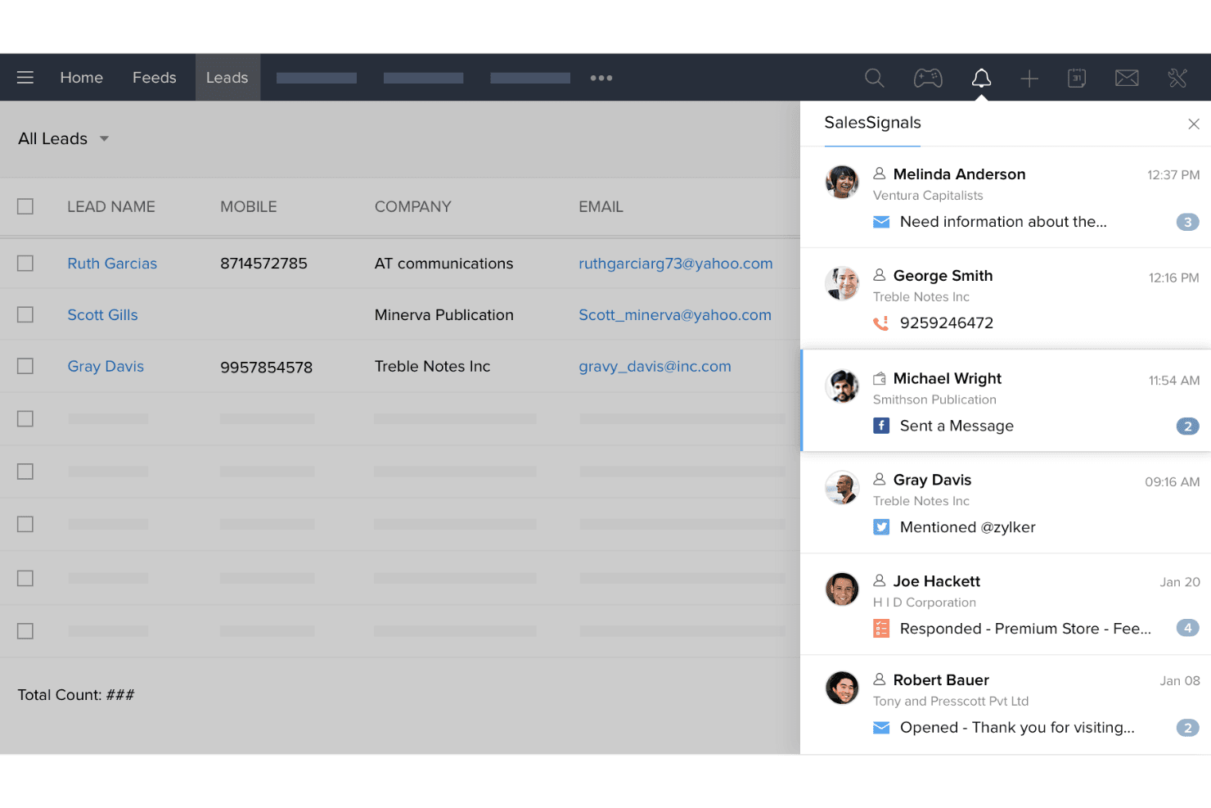The image size is (1211, 808).
Task: Open Michael Wright's Sent a Message signal
Action: click(957, 426)
